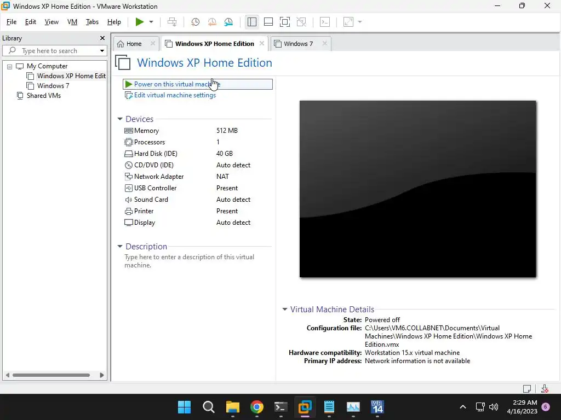Collapse the Devices section

point(120,119)
